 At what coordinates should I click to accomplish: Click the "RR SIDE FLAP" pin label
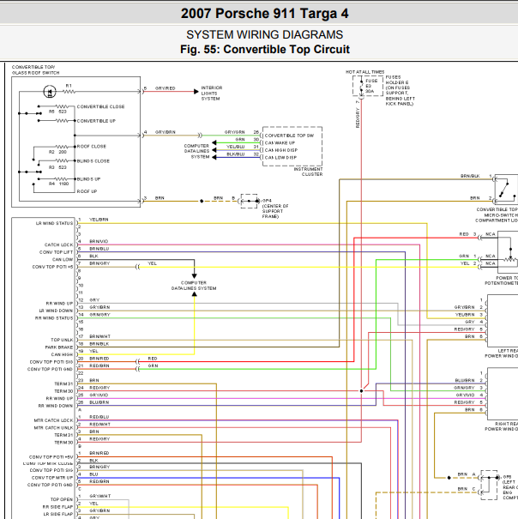click(57, 506)
